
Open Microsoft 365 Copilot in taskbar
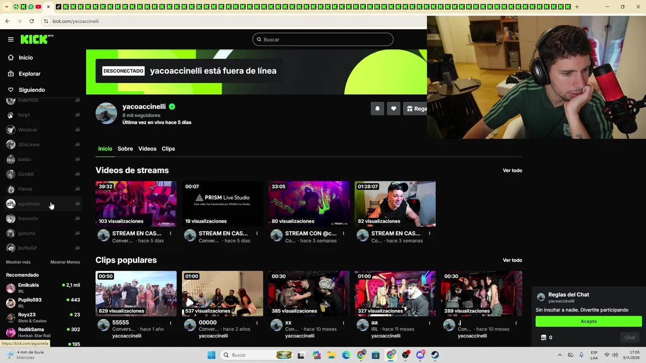tap(317, 355)
